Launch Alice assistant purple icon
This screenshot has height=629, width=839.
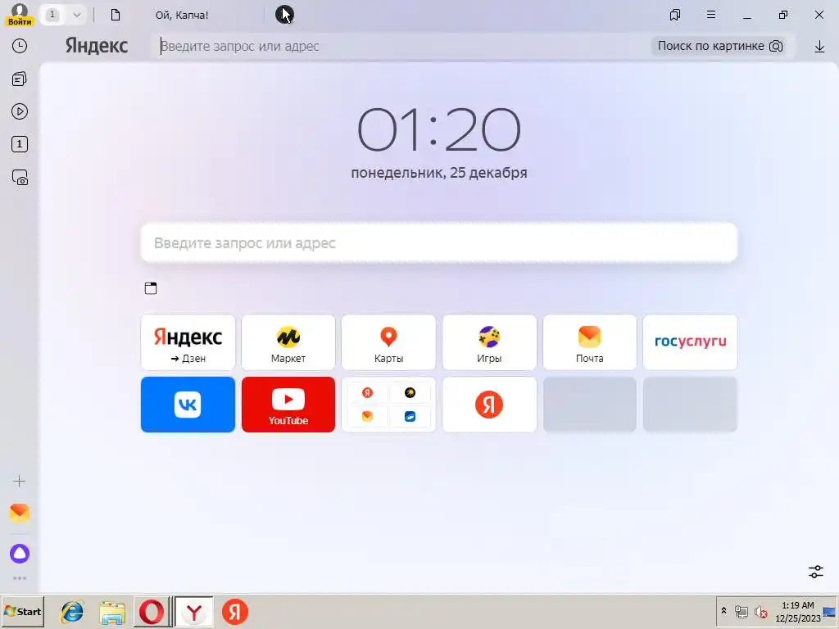(20, 553)
